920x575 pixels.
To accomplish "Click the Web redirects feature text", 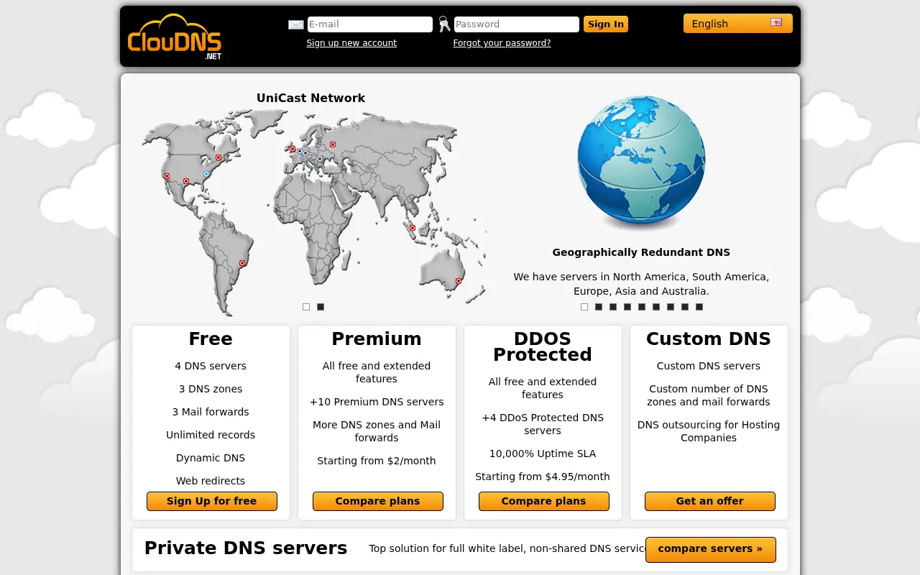I will [211, 481].
